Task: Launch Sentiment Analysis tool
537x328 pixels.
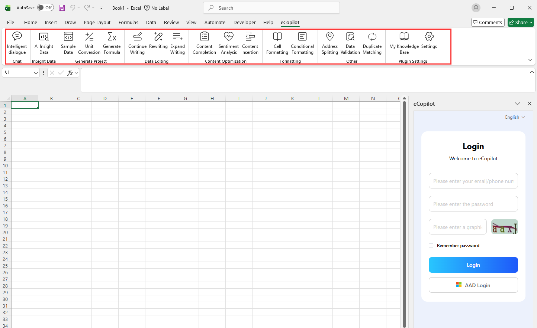Action: click(x=228, y=43)
